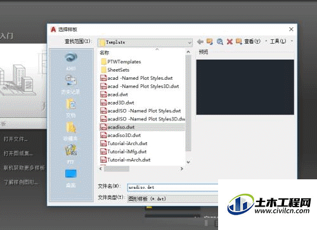Select the acad3D.dwt template
This screenshot has height=230, width=317.
tap(117, 103)
